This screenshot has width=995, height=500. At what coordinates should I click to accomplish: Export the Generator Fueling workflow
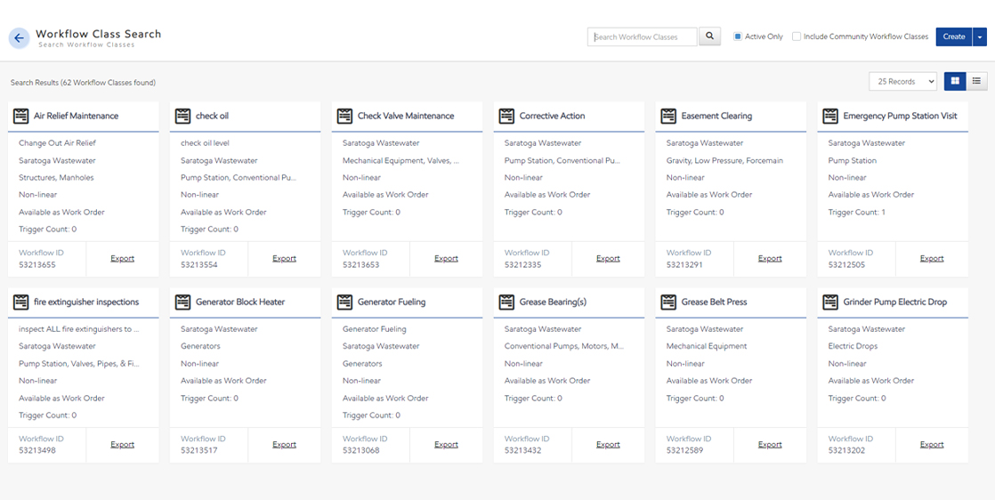[446, 444]
